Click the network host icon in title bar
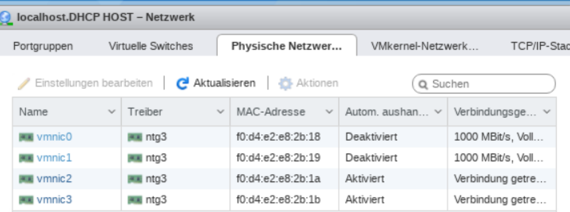Viewport: 570px width, 212px height. click(6, 17)
